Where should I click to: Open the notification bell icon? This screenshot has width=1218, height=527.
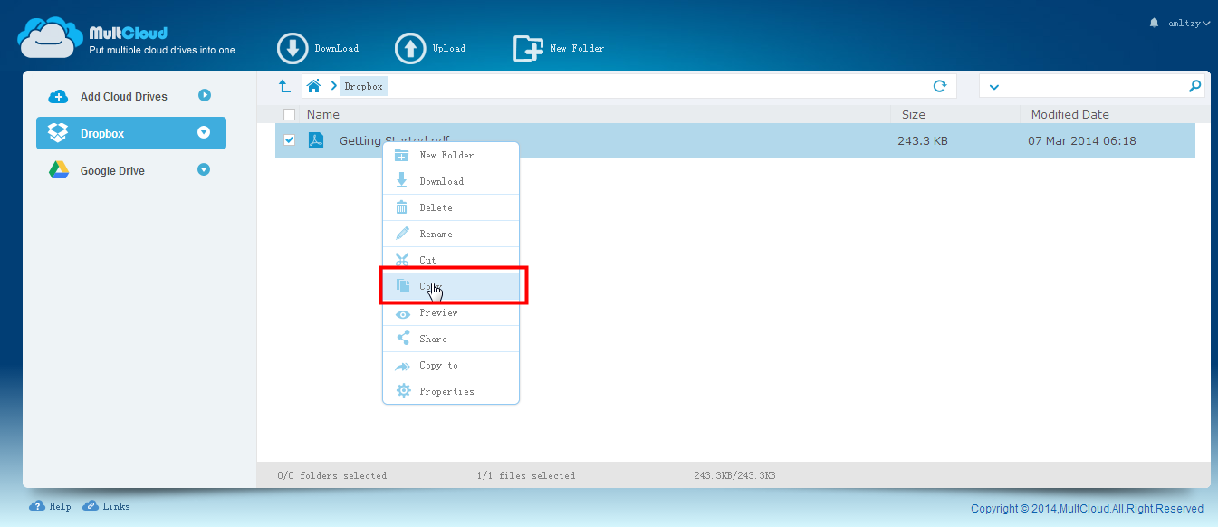(1154, 23)
